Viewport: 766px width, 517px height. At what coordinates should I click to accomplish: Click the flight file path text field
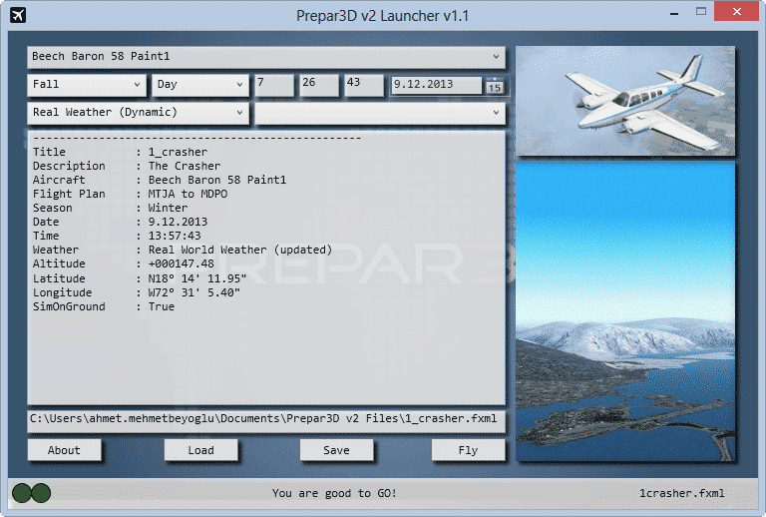click(x=266, y=420)
